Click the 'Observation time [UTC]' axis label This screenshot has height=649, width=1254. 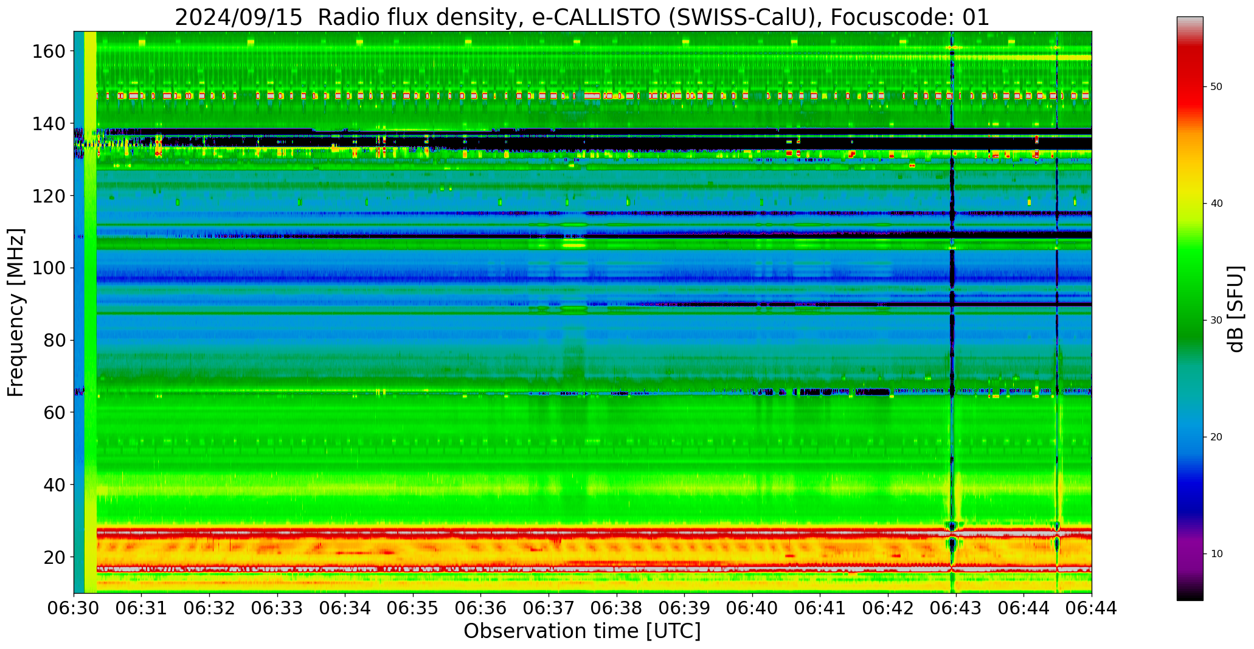582,631
